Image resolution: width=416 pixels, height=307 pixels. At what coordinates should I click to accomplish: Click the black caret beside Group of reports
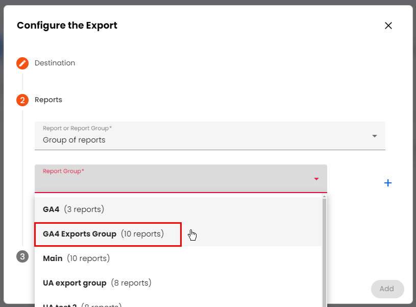pos(375,136)
